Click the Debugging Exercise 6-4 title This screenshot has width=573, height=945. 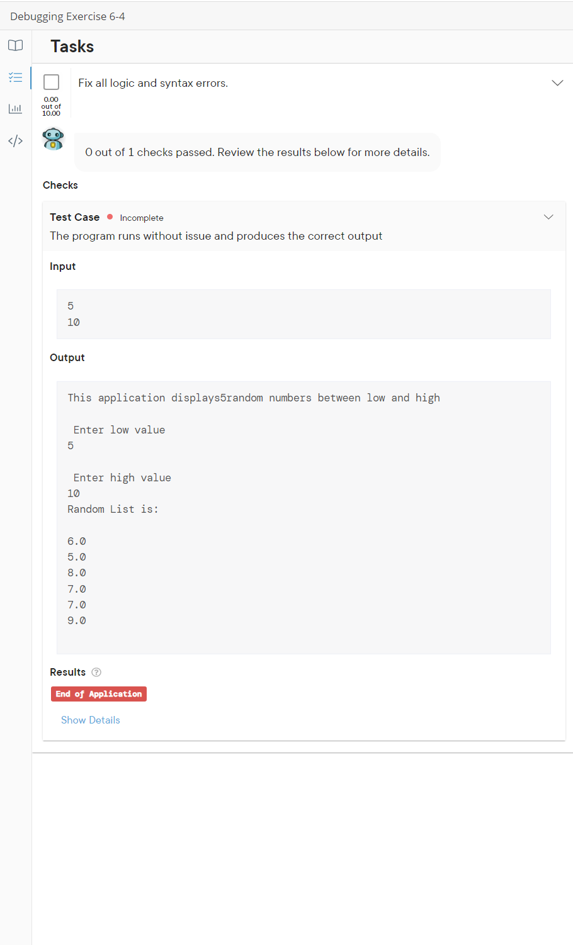tap(67, 16)
